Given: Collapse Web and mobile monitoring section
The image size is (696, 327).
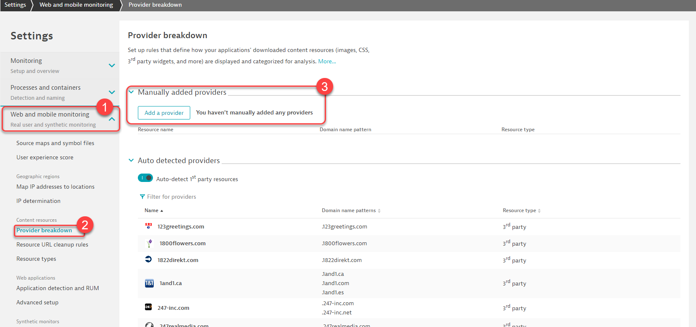Looking at the screenshot, I should click(x=112, y=119).
